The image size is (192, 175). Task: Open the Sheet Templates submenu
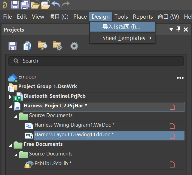pyautogui.click(x=124, y=38)
